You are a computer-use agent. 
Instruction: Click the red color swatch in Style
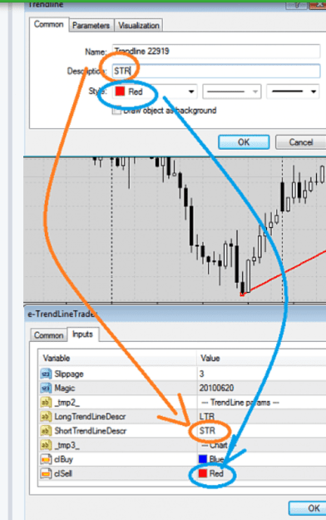coord(120,92)
